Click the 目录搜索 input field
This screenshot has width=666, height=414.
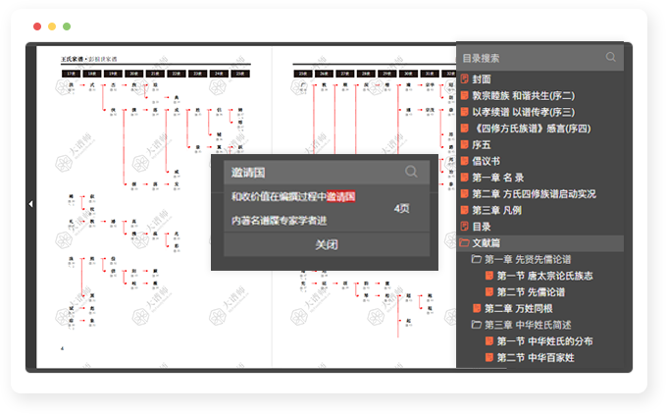530,58
